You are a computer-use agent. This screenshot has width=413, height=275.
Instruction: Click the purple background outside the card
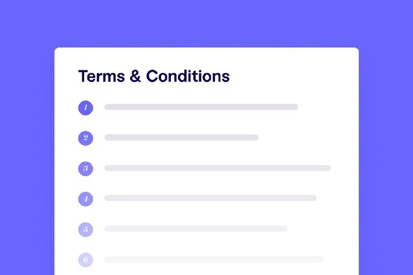pos(26,158)
